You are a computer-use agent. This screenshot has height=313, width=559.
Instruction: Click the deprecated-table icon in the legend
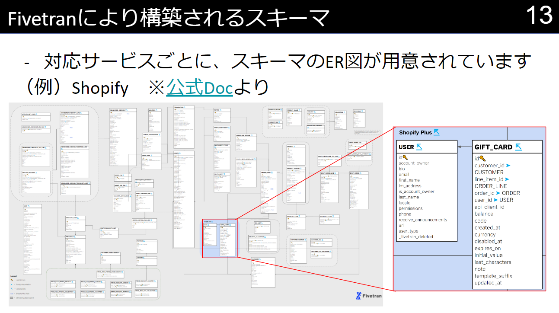point(11,298)
